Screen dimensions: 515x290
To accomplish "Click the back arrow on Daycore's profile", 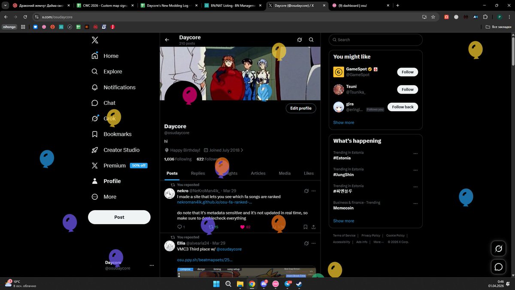I will [x=167, y=40].
